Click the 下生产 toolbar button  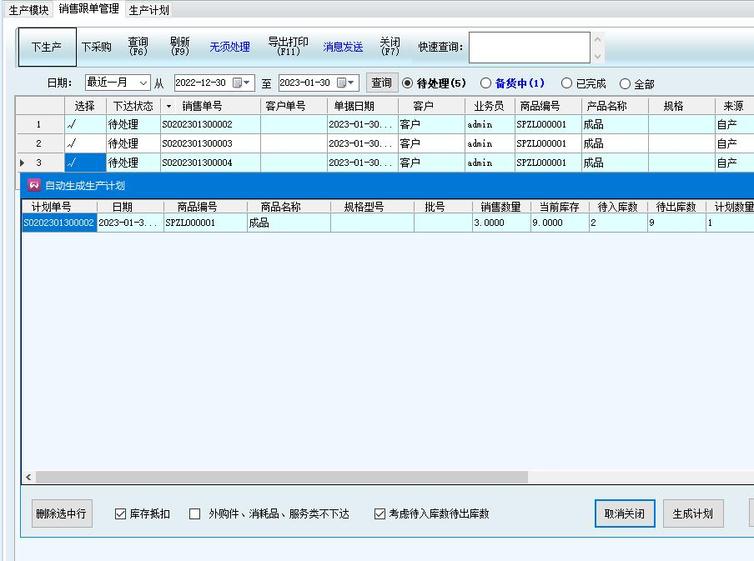[x=47, y=47]
